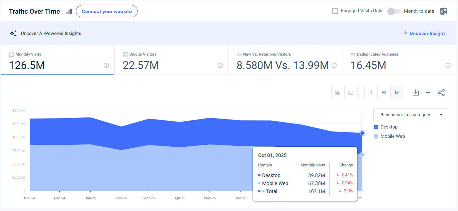Share the Traffic Over Time chart
Viewport: 458px width, 211px height.
[x=441, y=93]
